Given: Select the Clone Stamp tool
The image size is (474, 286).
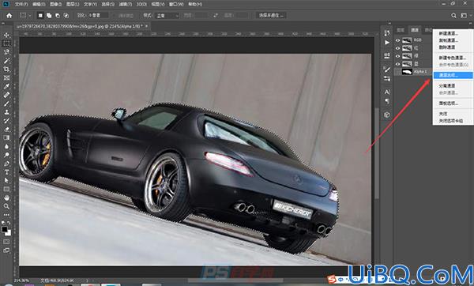Looking at the screenshot, I should (x=6, y=112).
